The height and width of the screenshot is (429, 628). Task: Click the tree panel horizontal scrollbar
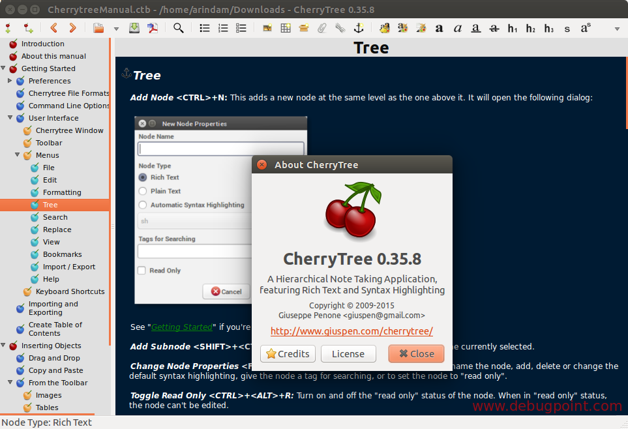(47, 414)
